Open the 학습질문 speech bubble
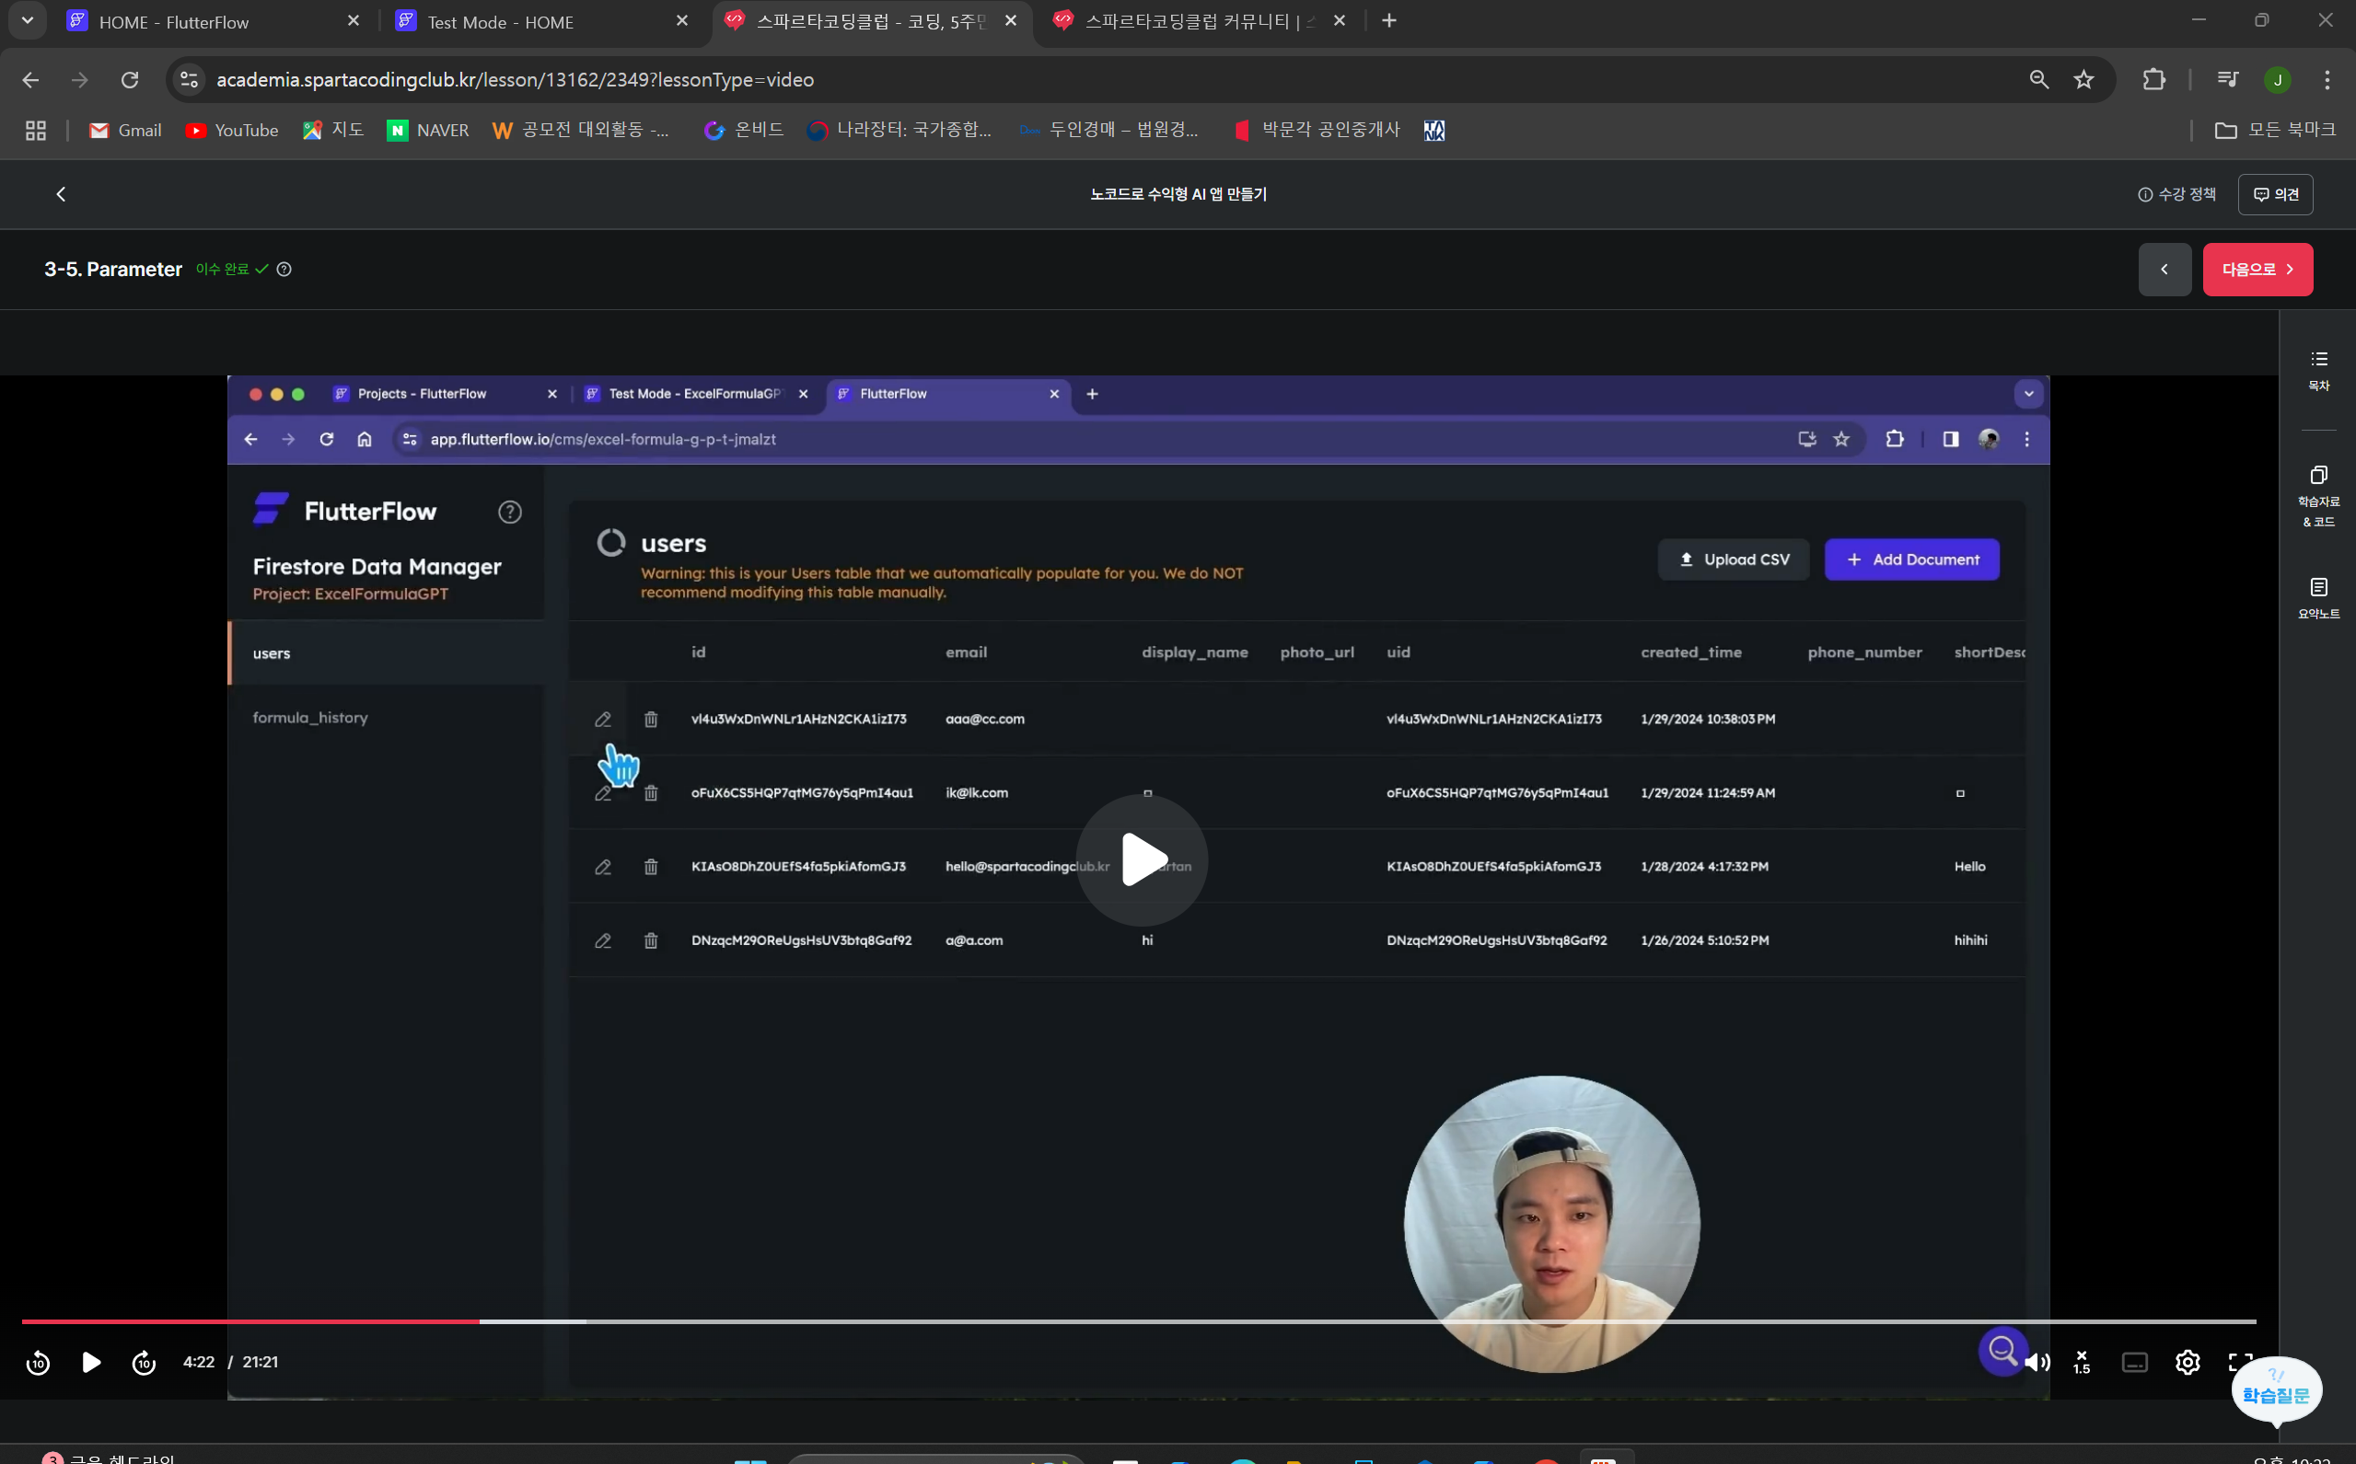The height and width of the screenshot is (1464, 2356). coord(2277,1390)
